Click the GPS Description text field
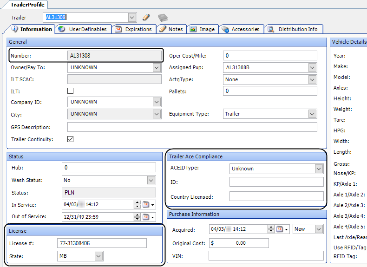 (192, 127)
